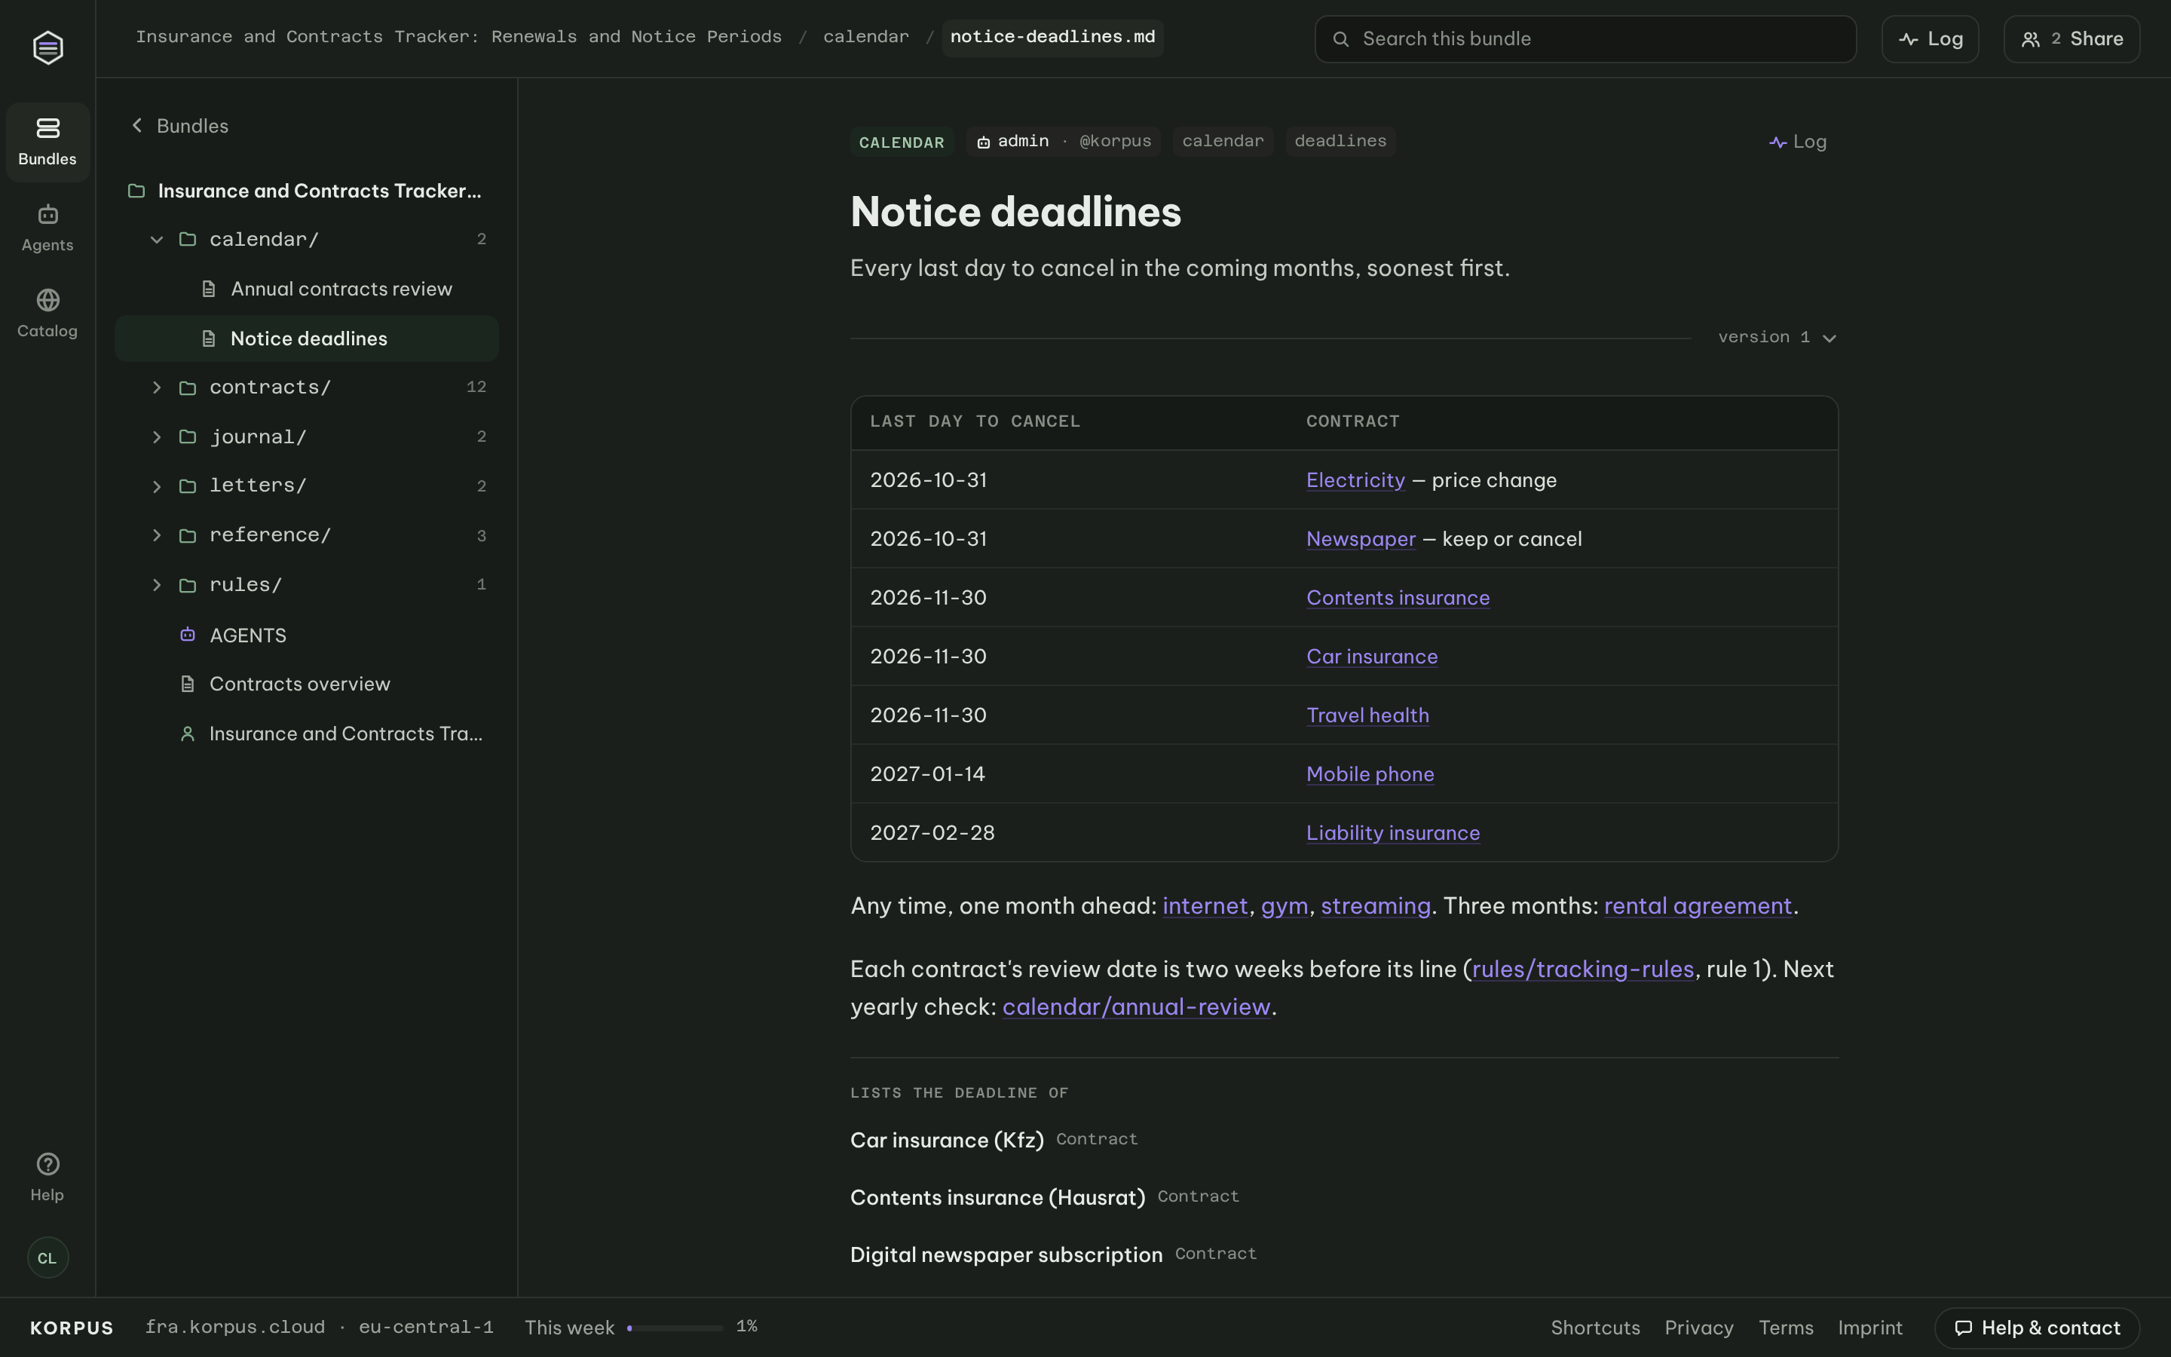
Task: Click the deadlines tag
Action: coord(1340,141)
